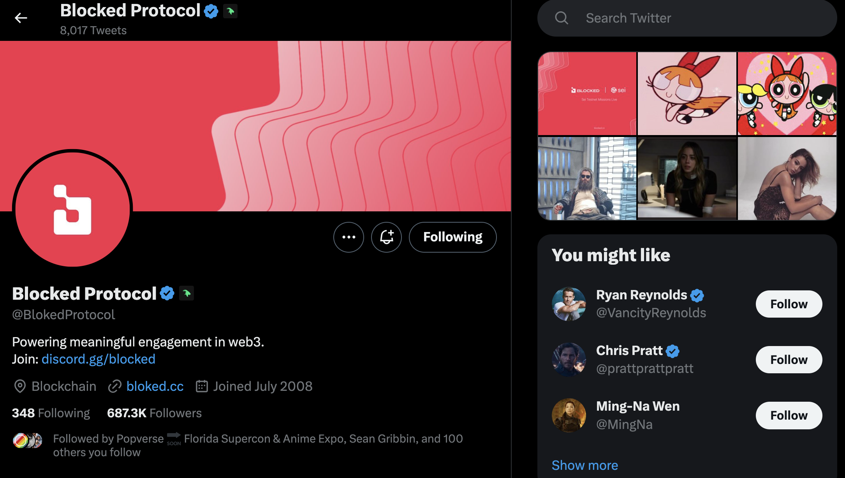The width and height of the screenshot is (845, 478).
Task: Visit the bloked.cc website link
Action: (x=155, y=386)
